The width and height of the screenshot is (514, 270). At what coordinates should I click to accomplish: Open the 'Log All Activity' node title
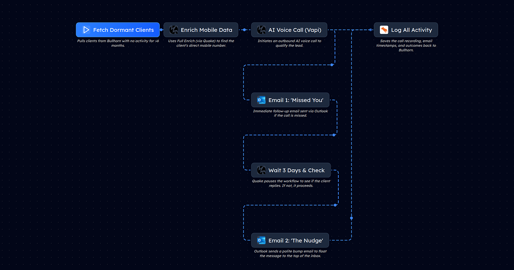pyautogui.click(x=411, y=30)
